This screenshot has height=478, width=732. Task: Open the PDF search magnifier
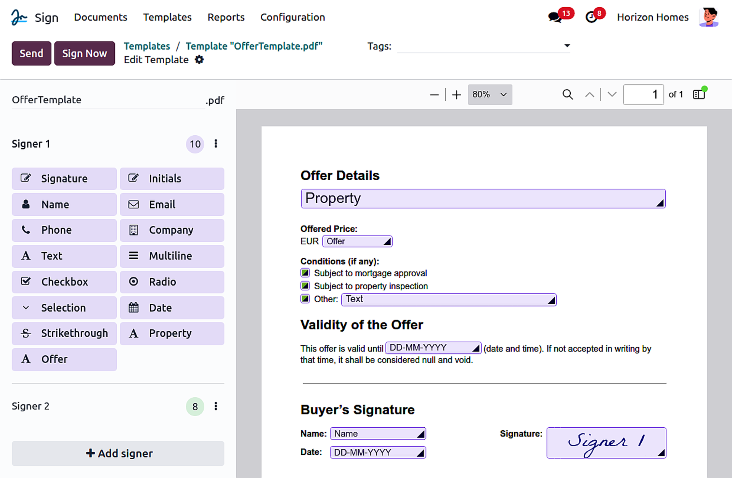pyautogui.click(x=568, y=95)
